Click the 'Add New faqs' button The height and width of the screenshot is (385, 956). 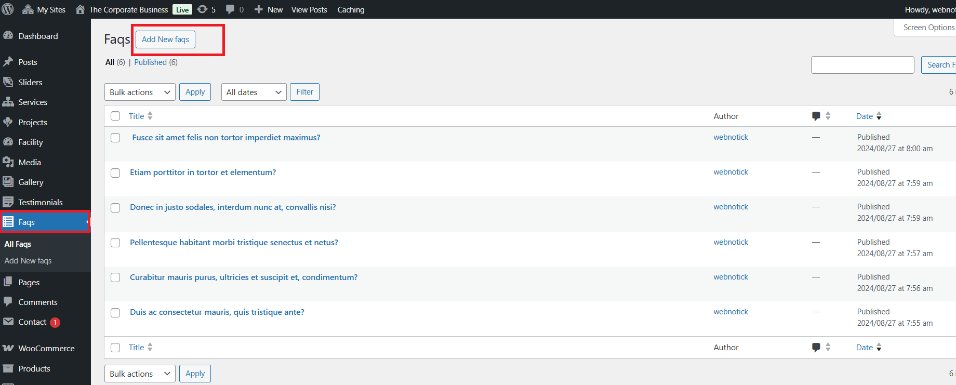[x=165, y=39]
